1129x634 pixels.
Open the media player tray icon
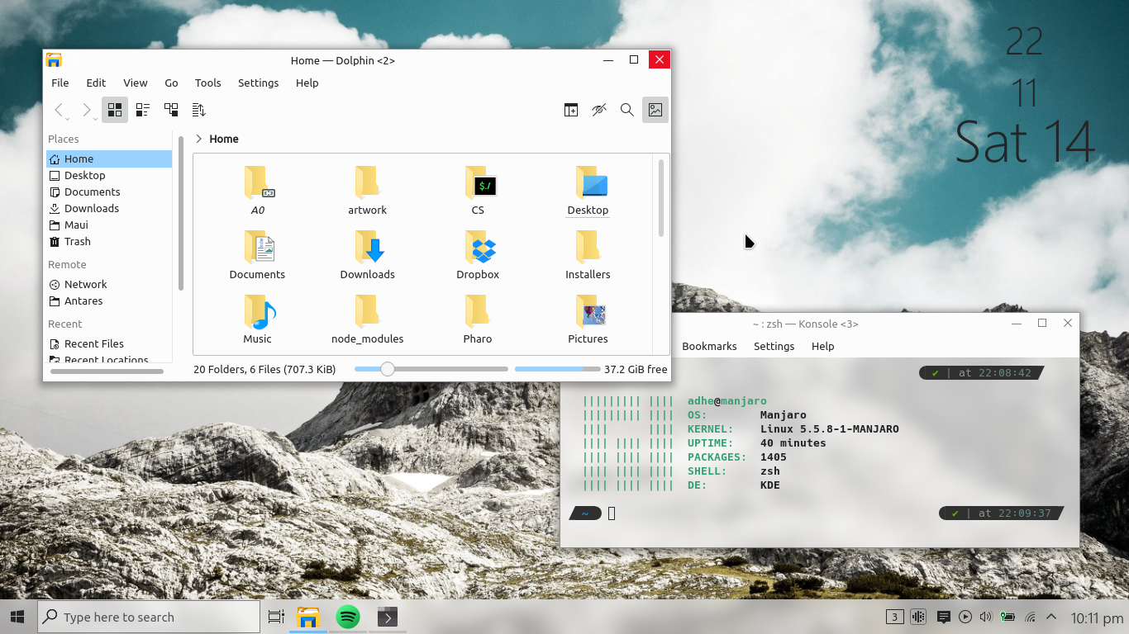(x=965, y=617)
